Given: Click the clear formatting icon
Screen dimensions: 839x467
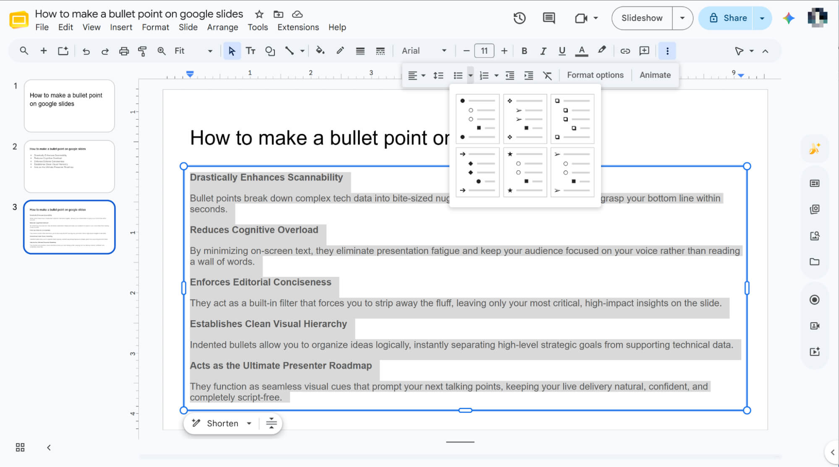Looking at the screenshot, I should [x=547, y=76].
